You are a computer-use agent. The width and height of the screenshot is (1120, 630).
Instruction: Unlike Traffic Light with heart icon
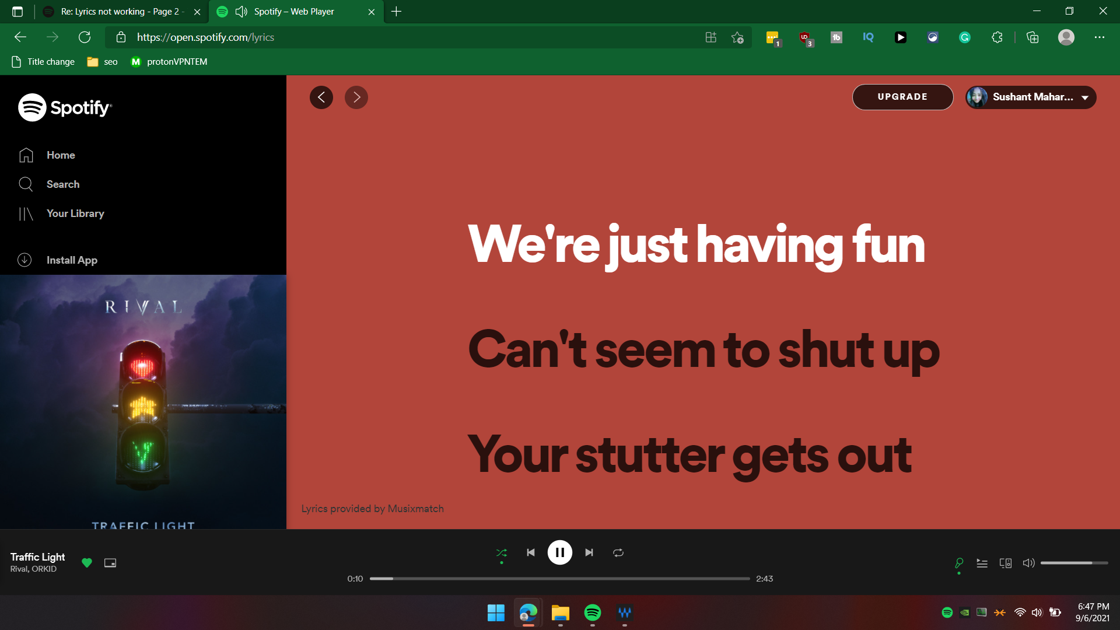(x=87, y=563)
